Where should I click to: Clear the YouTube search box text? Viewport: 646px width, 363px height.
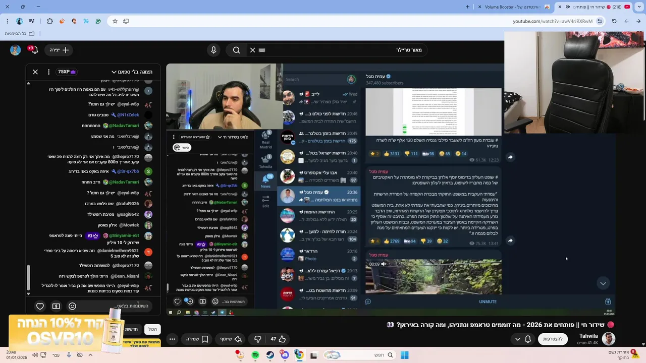[253, 50]
